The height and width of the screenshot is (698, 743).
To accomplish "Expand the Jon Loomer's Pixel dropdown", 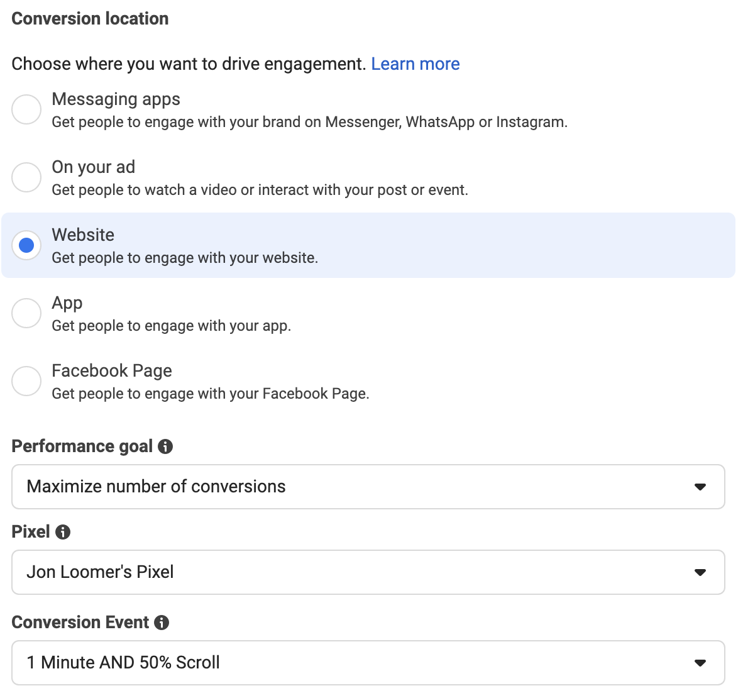I will (x=368, y=572).
